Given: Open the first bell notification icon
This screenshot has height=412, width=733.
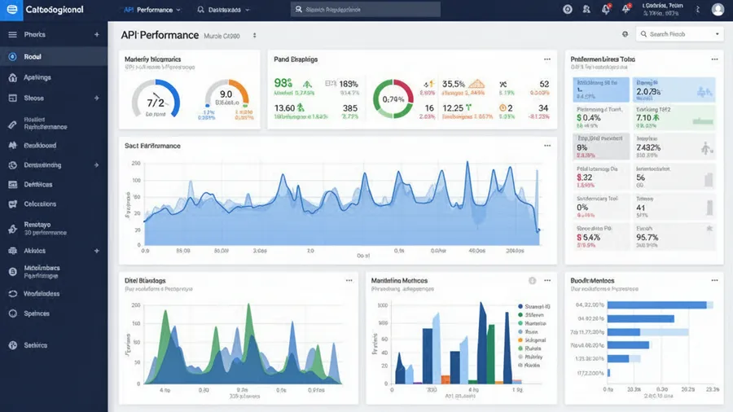Looking at the screenshot, I should (x=606, y=9).
